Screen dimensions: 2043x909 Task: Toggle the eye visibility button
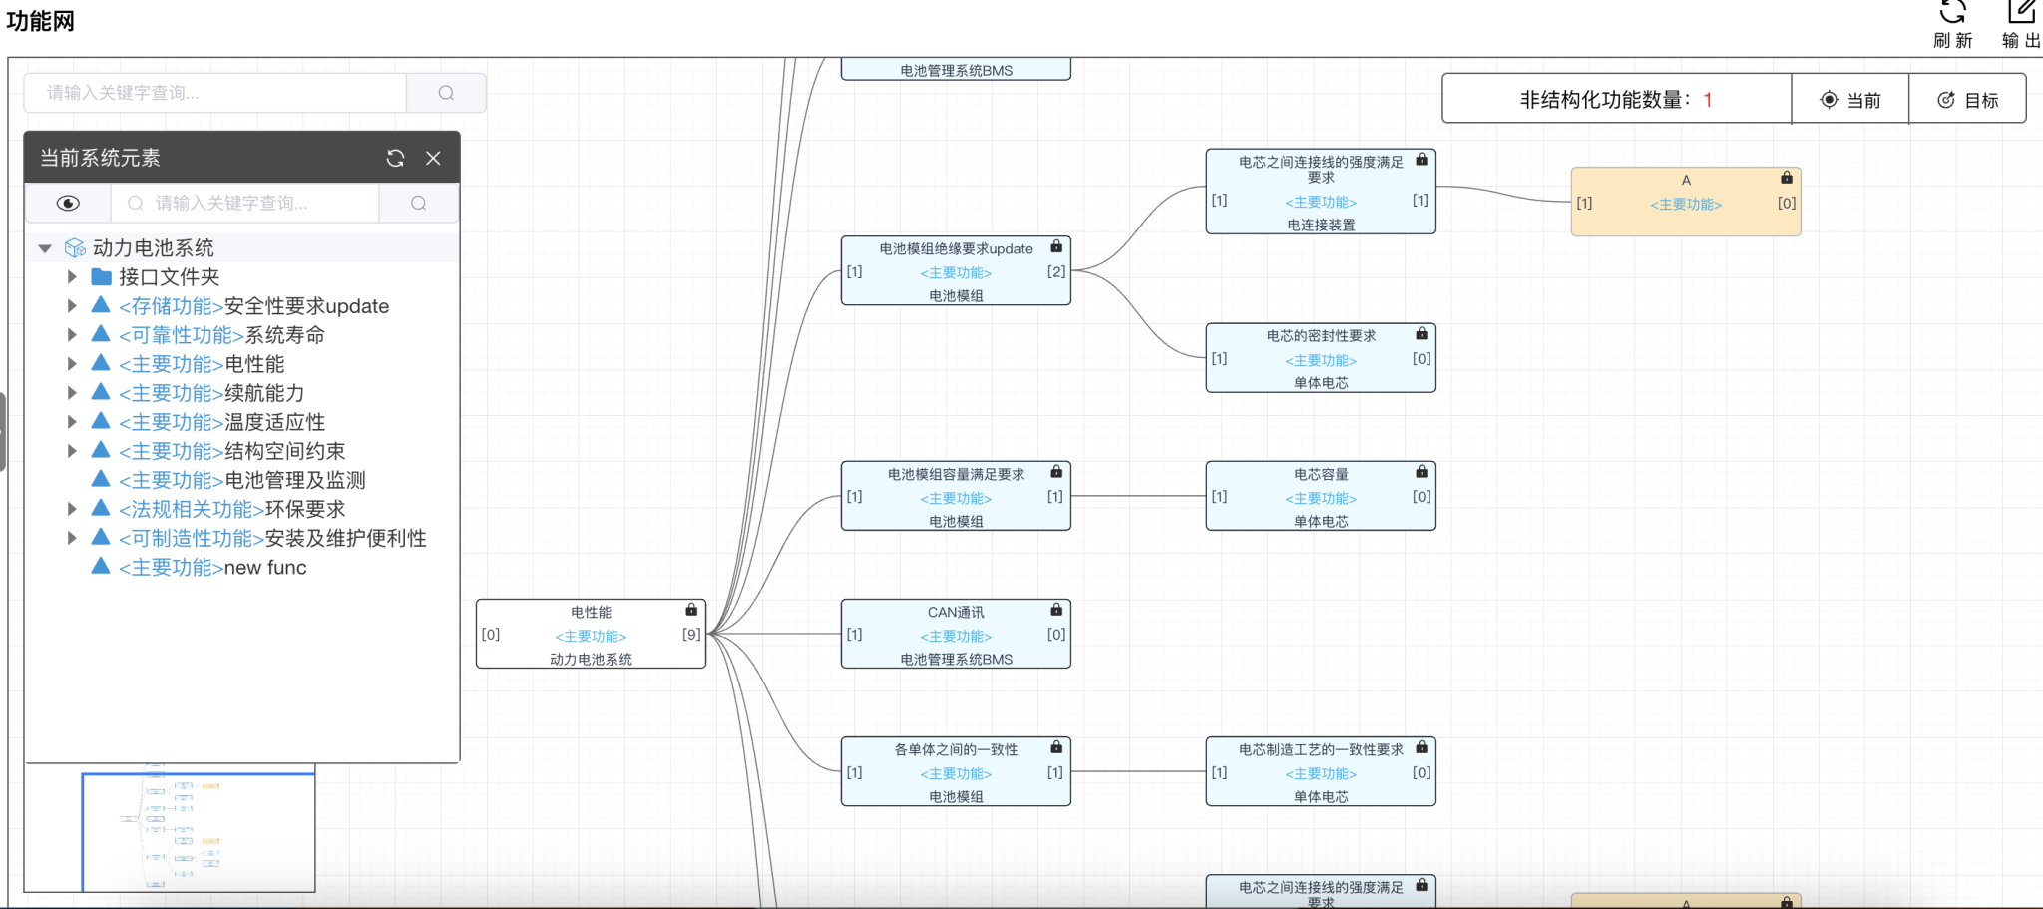pos(68,203)
